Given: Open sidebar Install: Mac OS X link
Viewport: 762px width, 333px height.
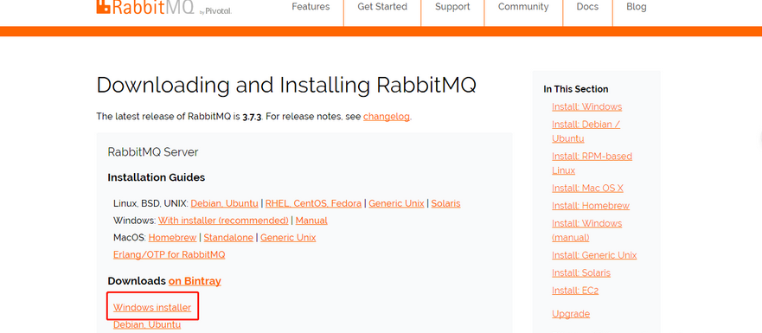Looking at the screenshot, I should (x=587, y=189).
